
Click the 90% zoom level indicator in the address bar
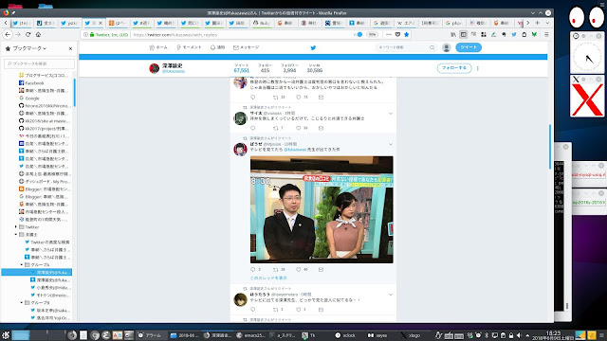372,34
